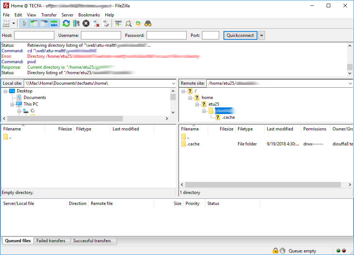Toggle local directory tree display
Image resolution: width=354 pixels, height=255 pixels.
34,23
